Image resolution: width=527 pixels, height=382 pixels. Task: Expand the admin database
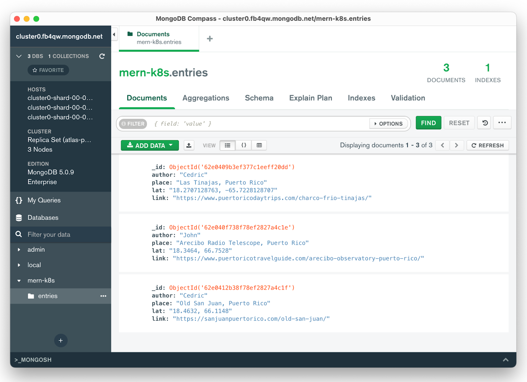point(19,249)
